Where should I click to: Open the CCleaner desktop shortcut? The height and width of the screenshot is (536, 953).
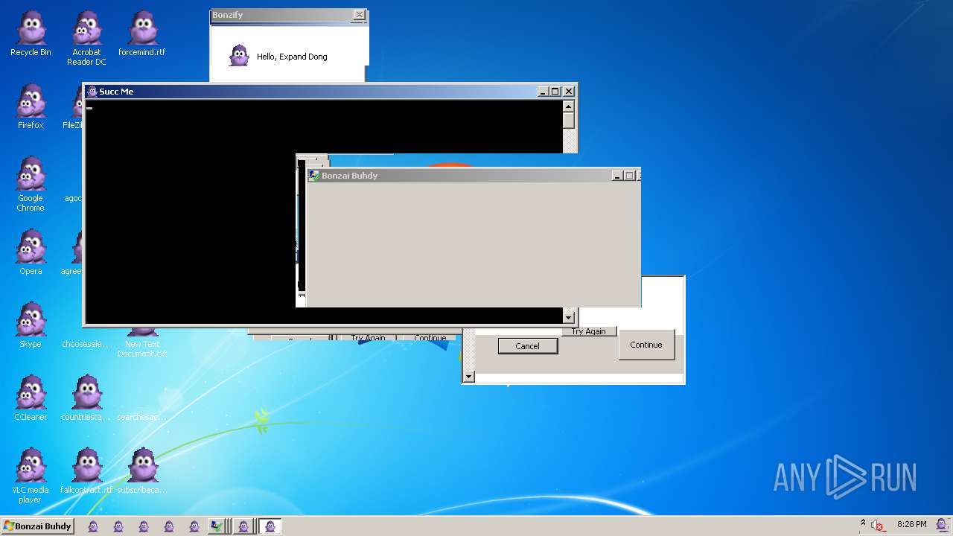point(31,398)
